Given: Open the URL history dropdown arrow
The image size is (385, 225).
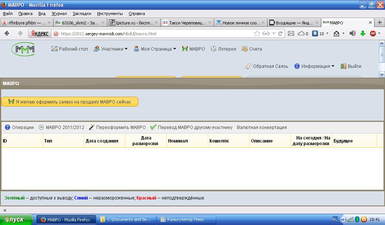Looking at the screenshot, I should click(x=274, y=33).
